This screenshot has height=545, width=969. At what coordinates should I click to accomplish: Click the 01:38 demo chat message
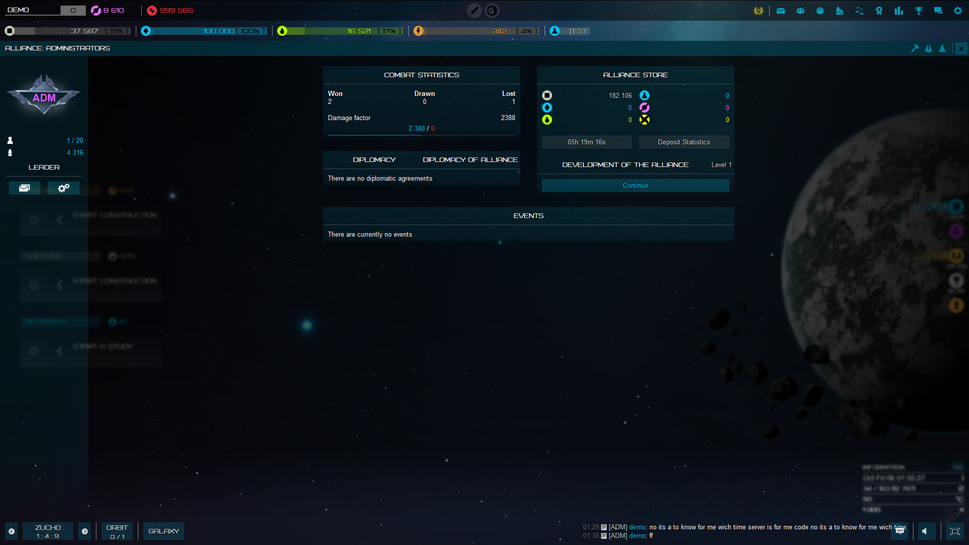pyautogui.click(x=618, y=536)
